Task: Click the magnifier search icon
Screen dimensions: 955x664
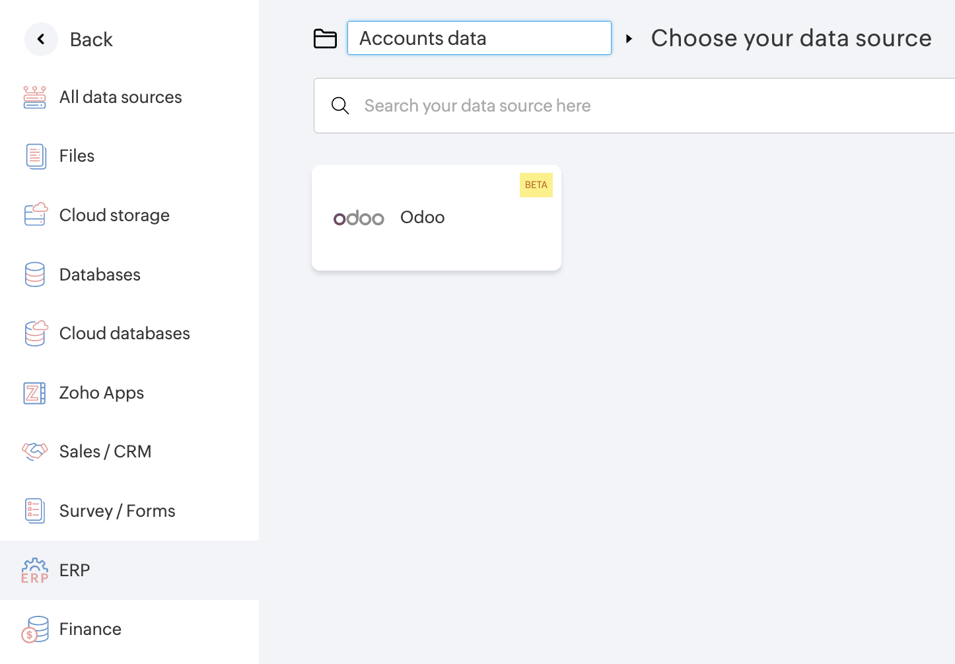Action: [x=340, y=106]
